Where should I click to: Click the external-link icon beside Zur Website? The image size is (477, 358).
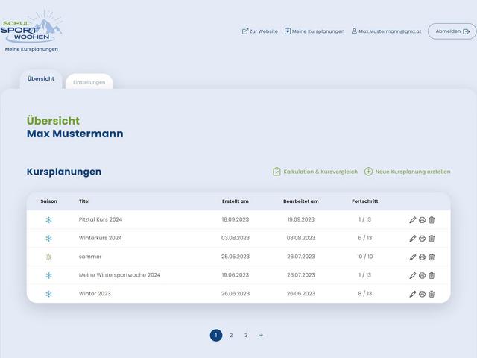pyautogui.click(x=245, y=31)
